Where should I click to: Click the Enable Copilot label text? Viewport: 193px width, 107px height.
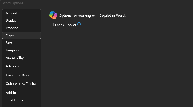click(66, 25)
